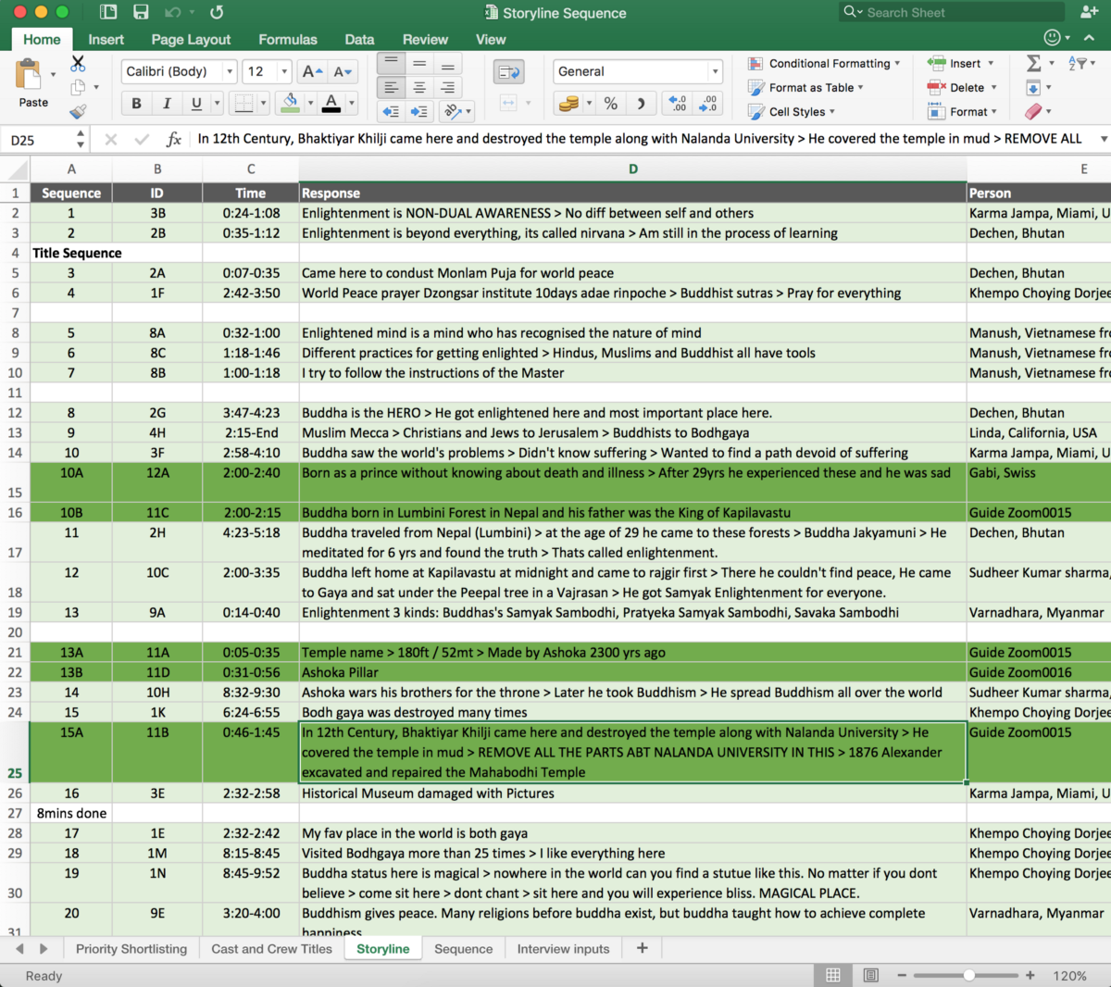This screenshot has height=987, width=1111.
Task: Toggle Center text alignment
Action: click(x=419, y=87)
